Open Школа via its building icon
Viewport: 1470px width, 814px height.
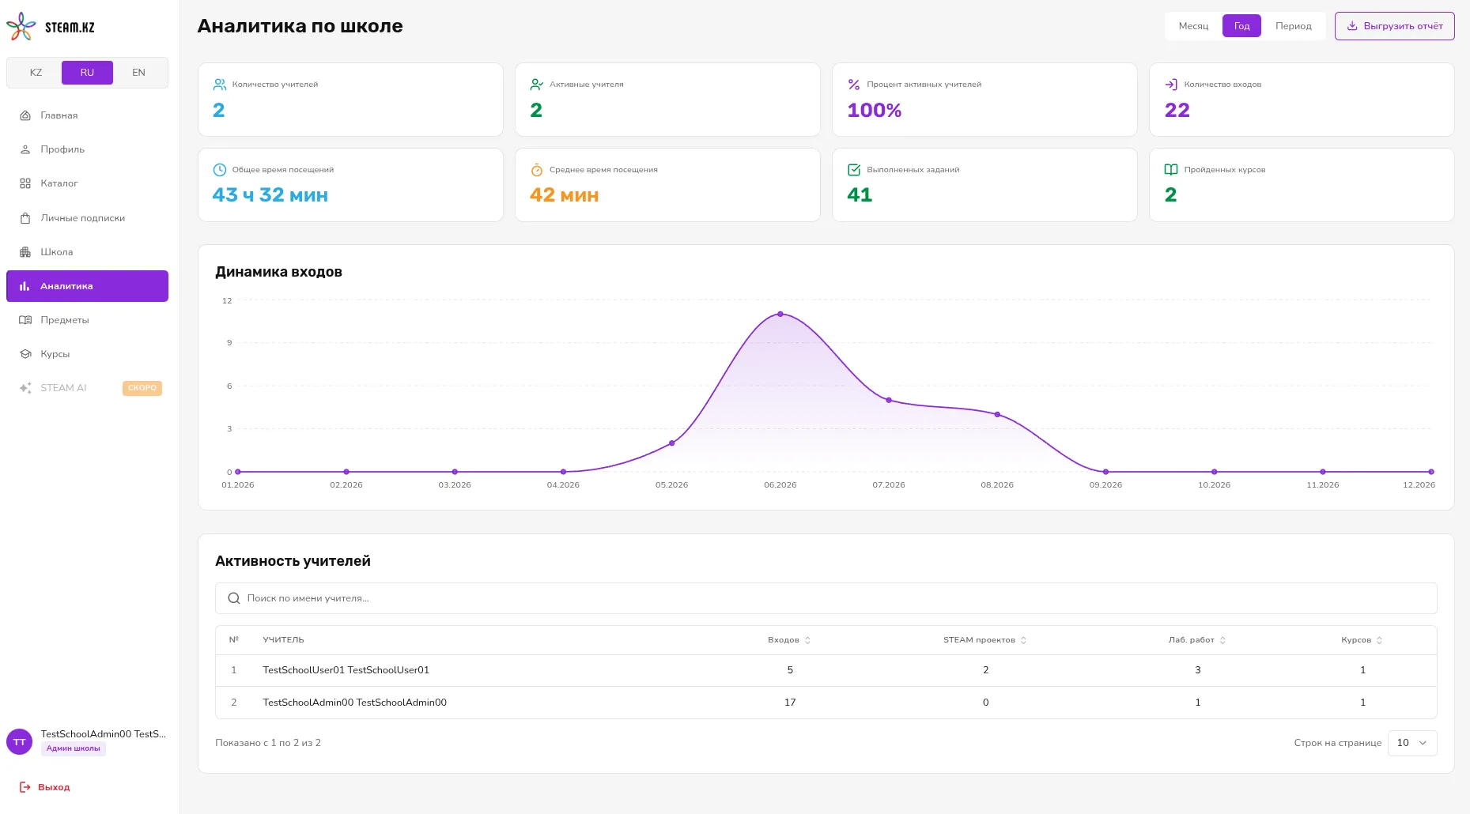pyautogui.click(x=25, y=252)
